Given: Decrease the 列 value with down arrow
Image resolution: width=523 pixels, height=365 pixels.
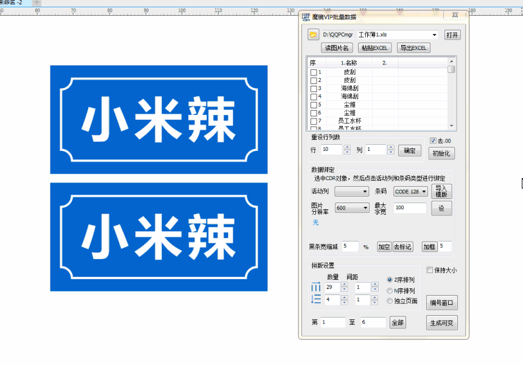Looking at the screenshot, I should point(391,151).
